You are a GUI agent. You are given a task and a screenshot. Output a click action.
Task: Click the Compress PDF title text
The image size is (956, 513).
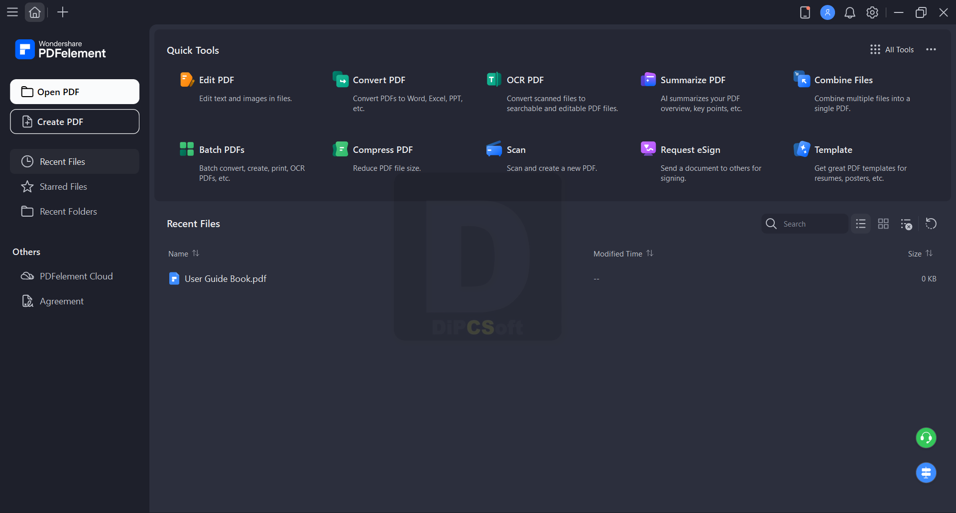383,149
